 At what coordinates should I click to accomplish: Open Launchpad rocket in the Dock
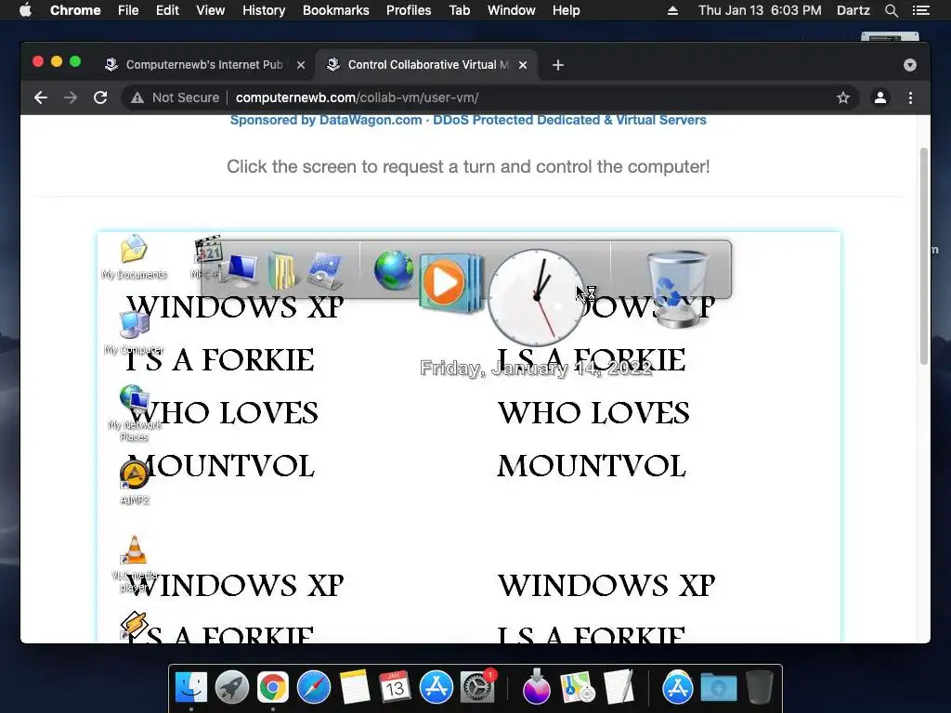tap(231, 688)
